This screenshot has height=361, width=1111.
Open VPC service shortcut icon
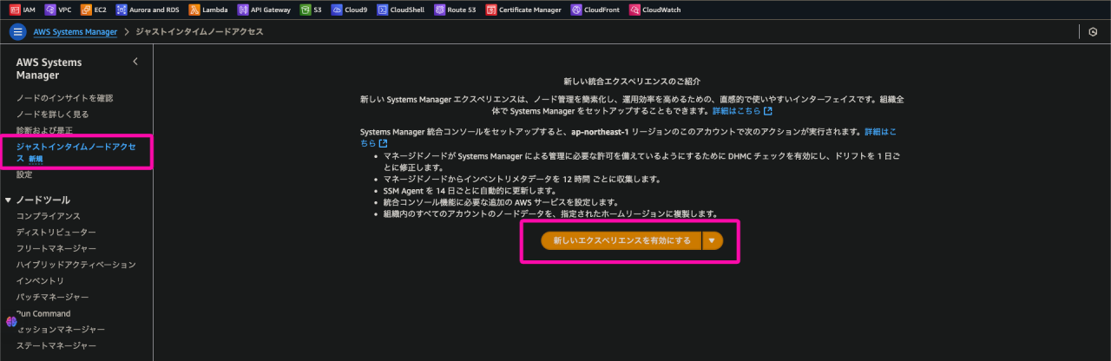coord(49,10)
